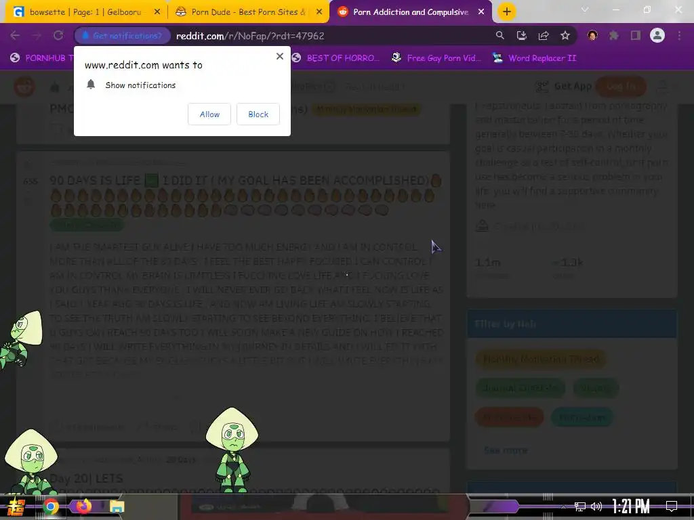Click the Peridot mascot at bottom center
The height and width of the screenshot is (520, 694).
coord(232,450)
